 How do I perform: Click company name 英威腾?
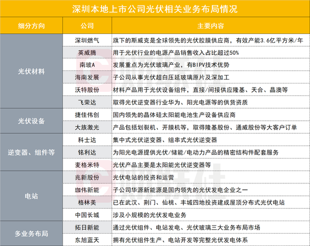[87, 52]
